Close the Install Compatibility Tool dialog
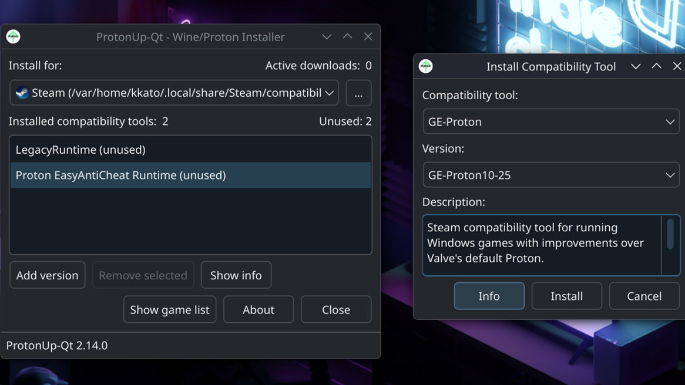 [x=677, y=66]
